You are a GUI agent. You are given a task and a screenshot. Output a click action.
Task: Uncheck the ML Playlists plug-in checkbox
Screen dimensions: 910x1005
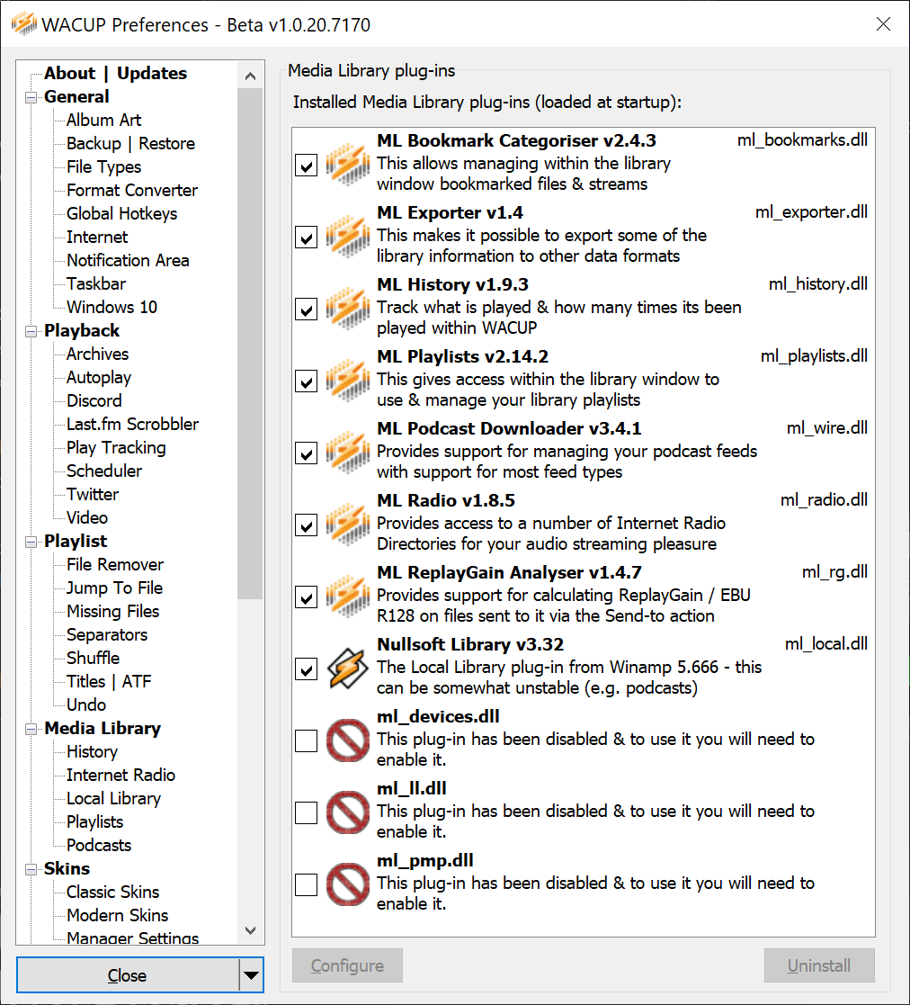[x=306, y=381]
